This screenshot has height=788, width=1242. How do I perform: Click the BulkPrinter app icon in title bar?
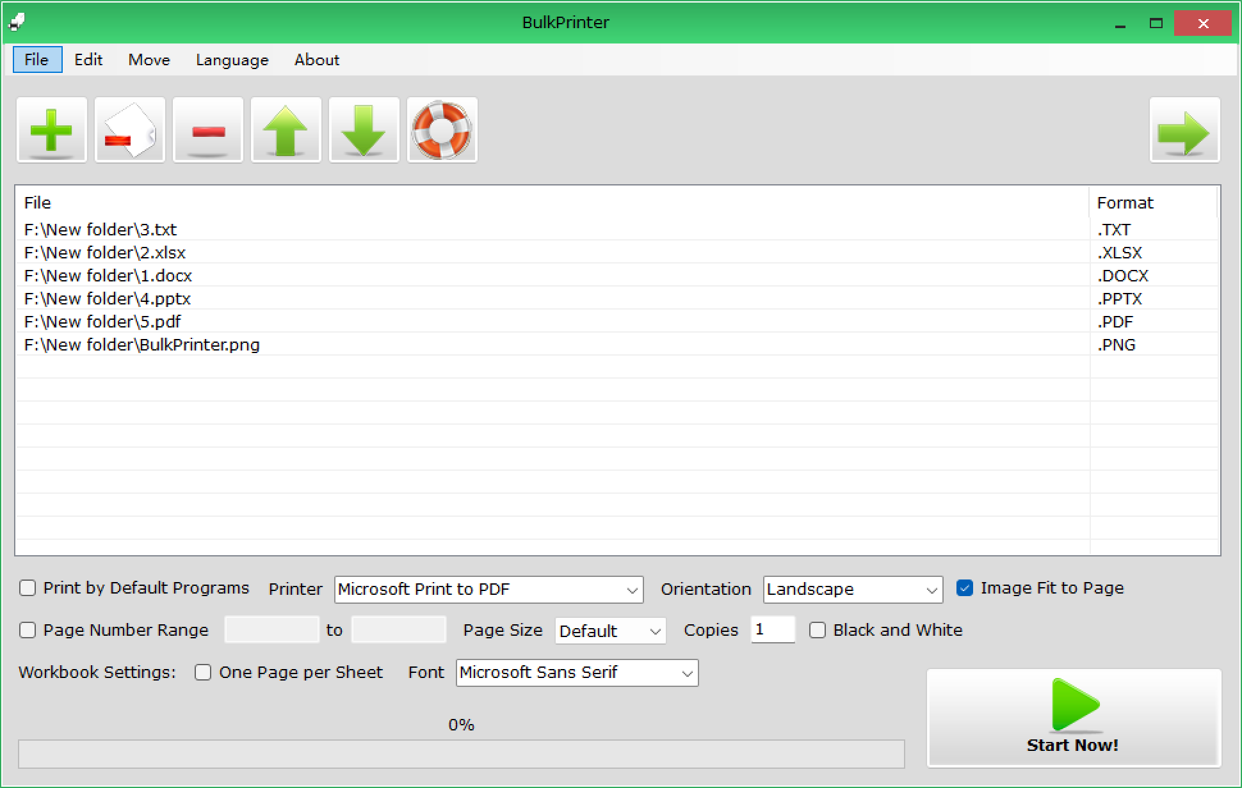[17, 22]
